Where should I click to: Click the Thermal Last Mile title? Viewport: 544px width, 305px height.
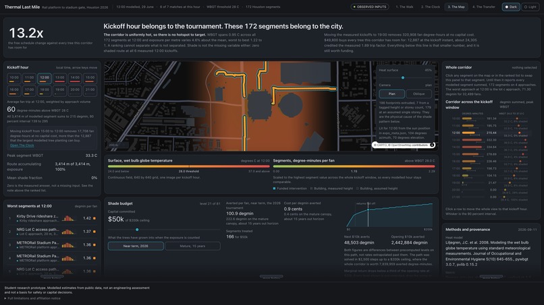22,7
